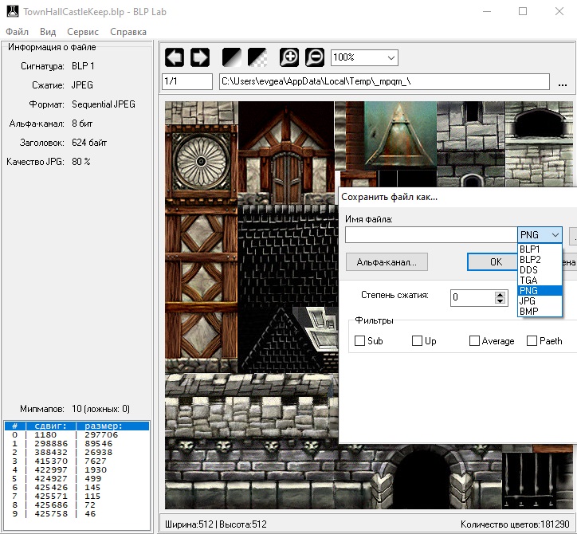Toggle the black-white gradient alpha view icon
The image size is (577, 534).
(x=232, y=57)
